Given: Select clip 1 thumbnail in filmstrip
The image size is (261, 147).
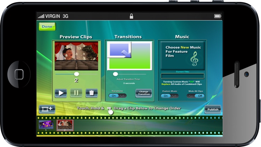Looking at the screenshot, I should point(46,125).
